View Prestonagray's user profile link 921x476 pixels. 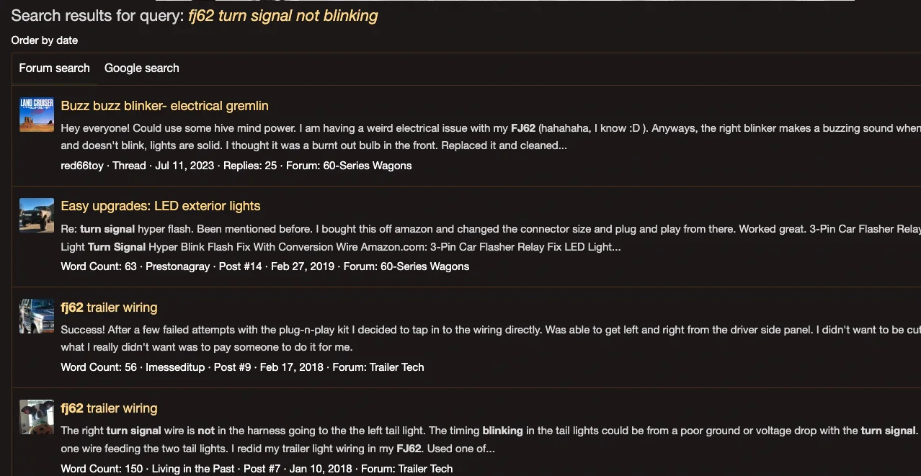pos(177,266)
